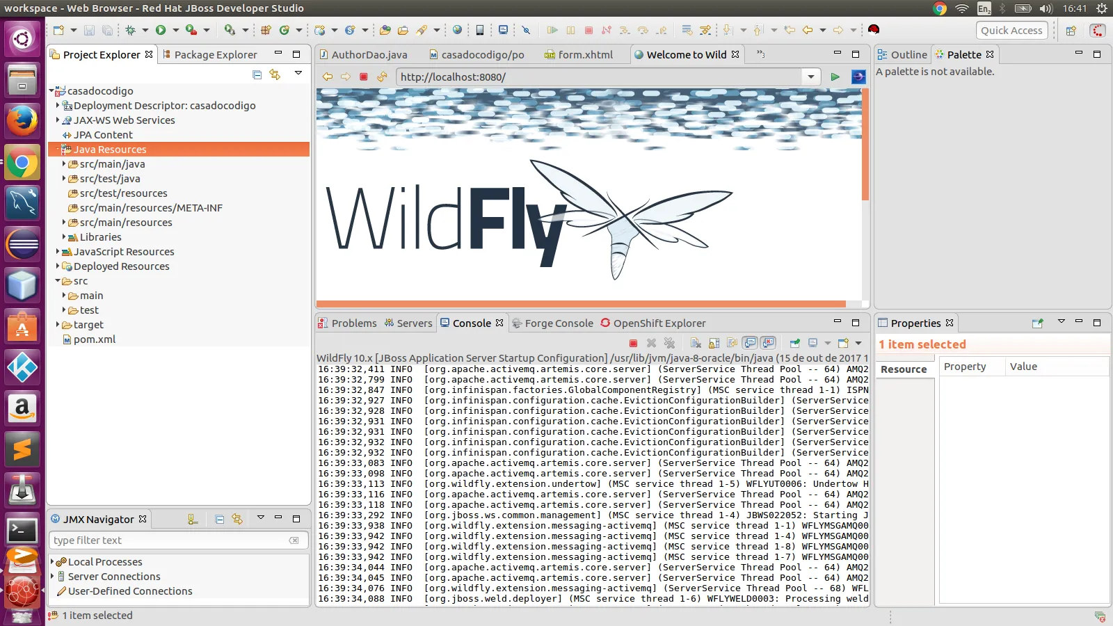Switch to the Outline tab
Viewport: 1113px width, 626px height.
(902, 54)
